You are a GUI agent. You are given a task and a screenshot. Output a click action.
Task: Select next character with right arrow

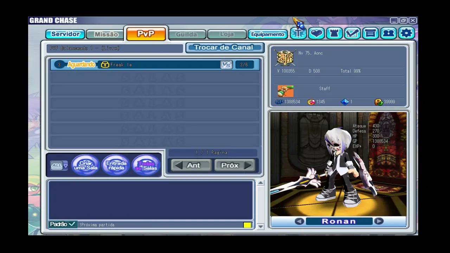click(379, 221)
